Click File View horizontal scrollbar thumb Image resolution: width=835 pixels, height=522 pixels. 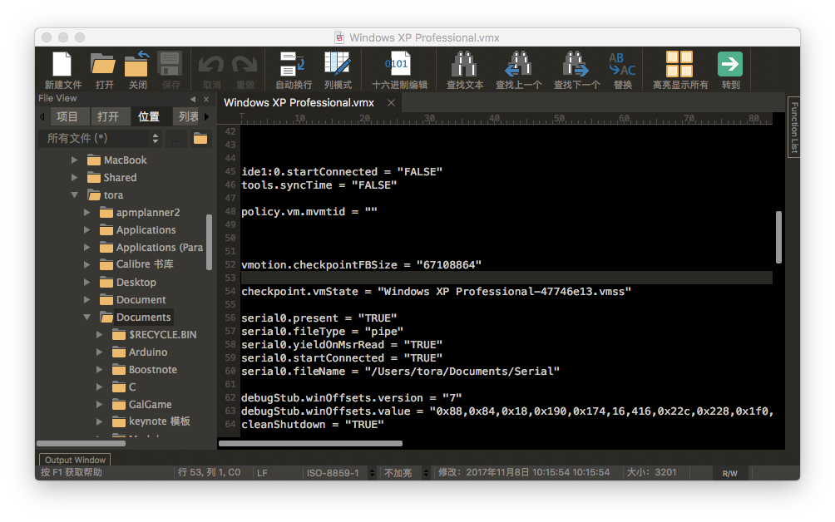(81, 443)
